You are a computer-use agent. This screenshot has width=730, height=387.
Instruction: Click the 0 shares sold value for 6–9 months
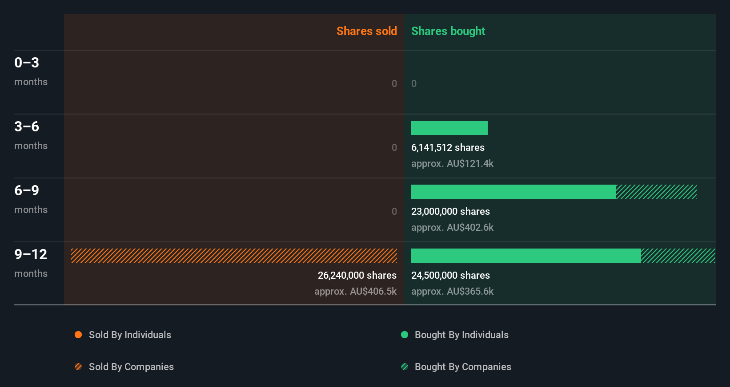(394, 211)
